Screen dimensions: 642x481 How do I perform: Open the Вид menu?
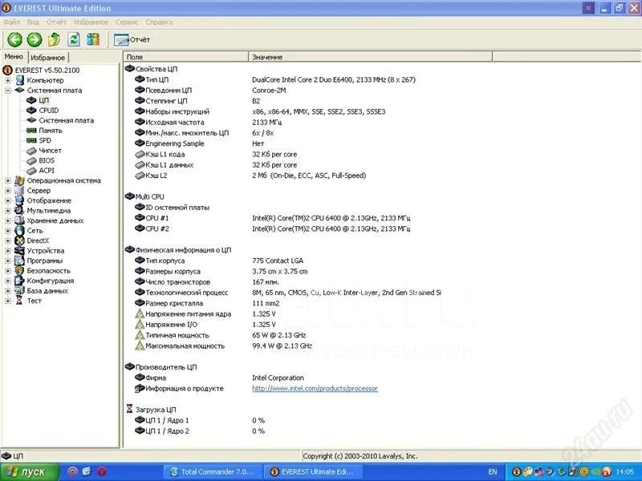pyautogui.click(x=33, y=22)
